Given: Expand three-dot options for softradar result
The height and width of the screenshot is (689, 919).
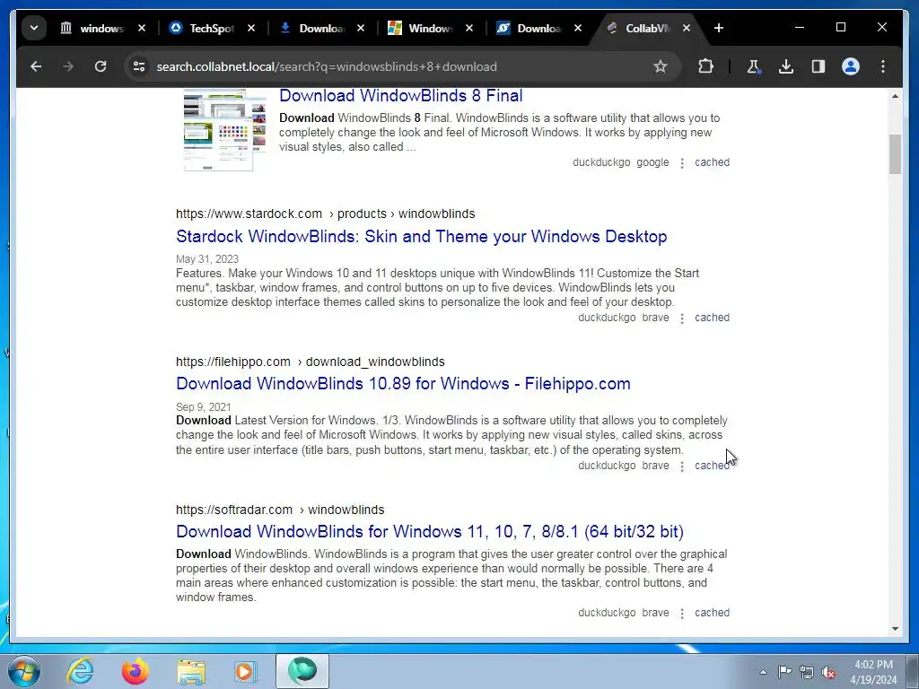Looking at the screenshot, I should 682,614.
